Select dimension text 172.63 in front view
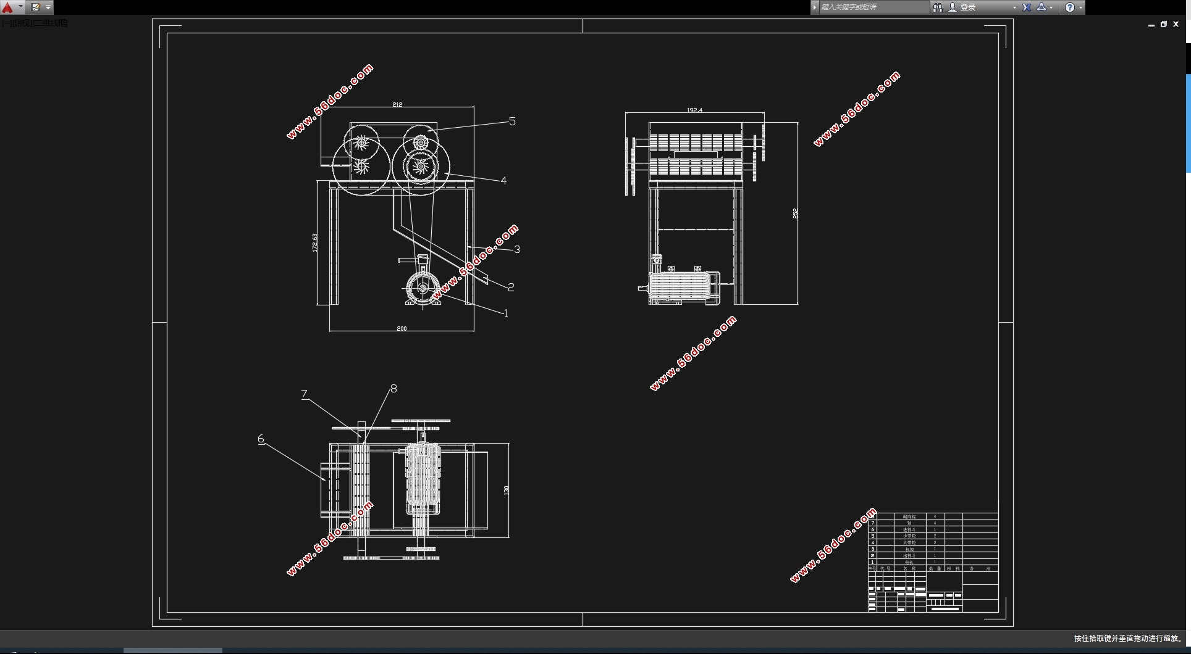This screenshot has height=654, width=1191. click(314, 242)
